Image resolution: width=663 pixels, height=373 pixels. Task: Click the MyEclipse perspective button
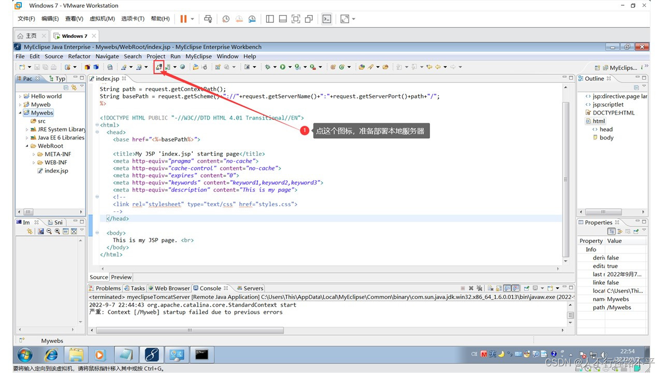pos(619,68)
